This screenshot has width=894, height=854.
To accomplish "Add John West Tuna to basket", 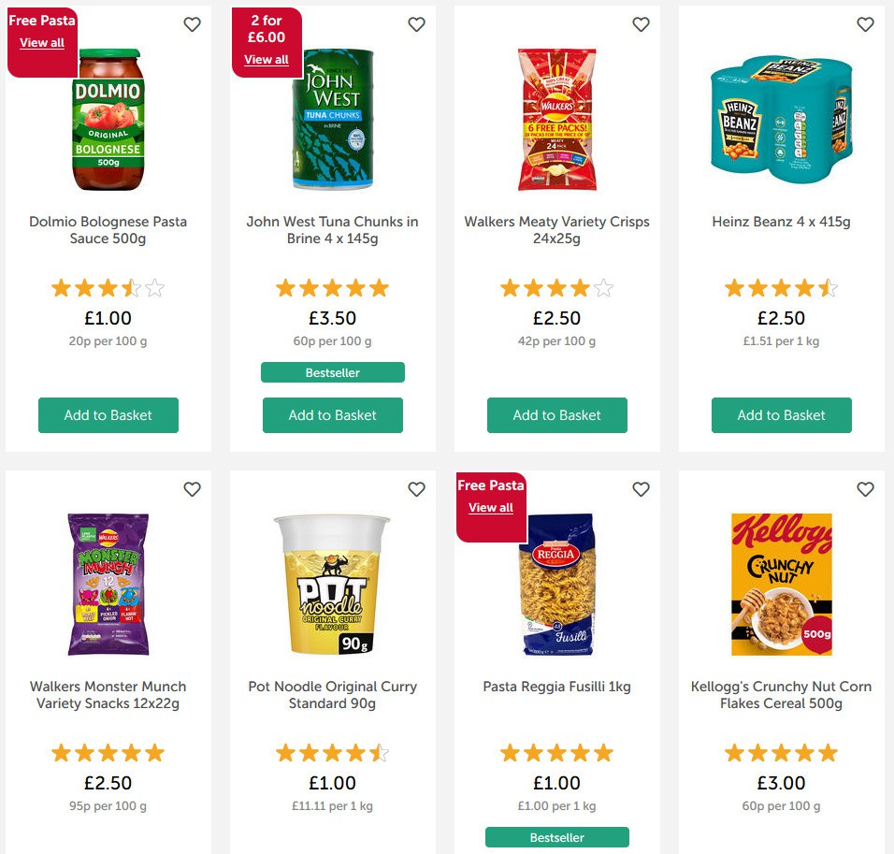I will pos(333,415).
